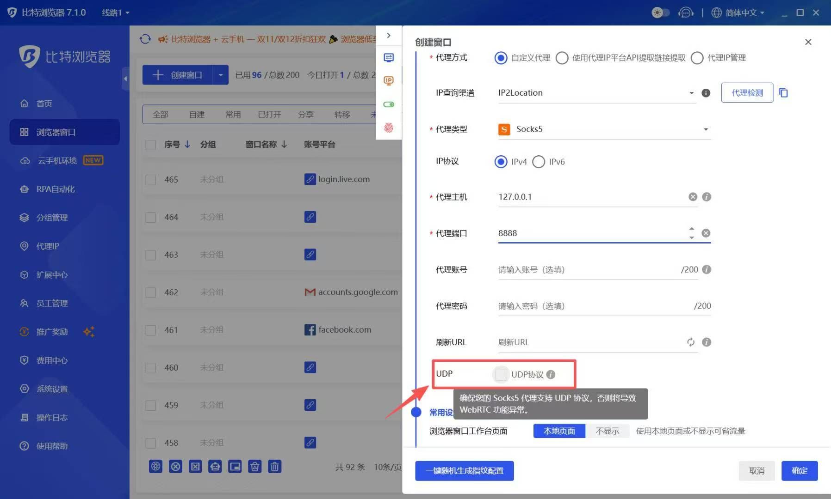Choose 代理IP管理 proxy mode

(x=697, y=58)
